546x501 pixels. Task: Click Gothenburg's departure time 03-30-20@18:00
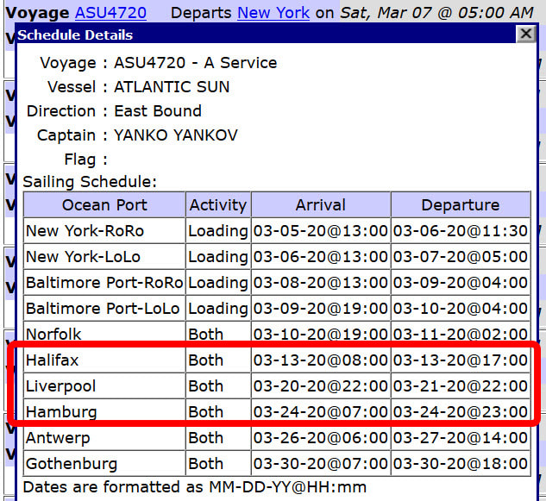(460, 464)
